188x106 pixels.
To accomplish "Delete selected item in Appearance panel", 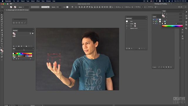I will coord(144,48).
